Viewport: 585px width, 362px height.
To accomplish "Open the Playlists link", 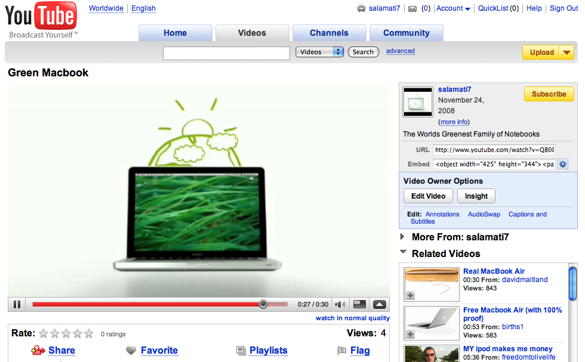I will point(268,351).
